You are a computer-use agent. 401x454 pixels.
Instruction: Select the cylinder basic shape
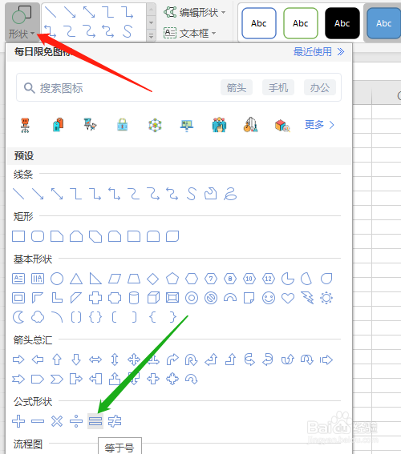pos(134,298)
